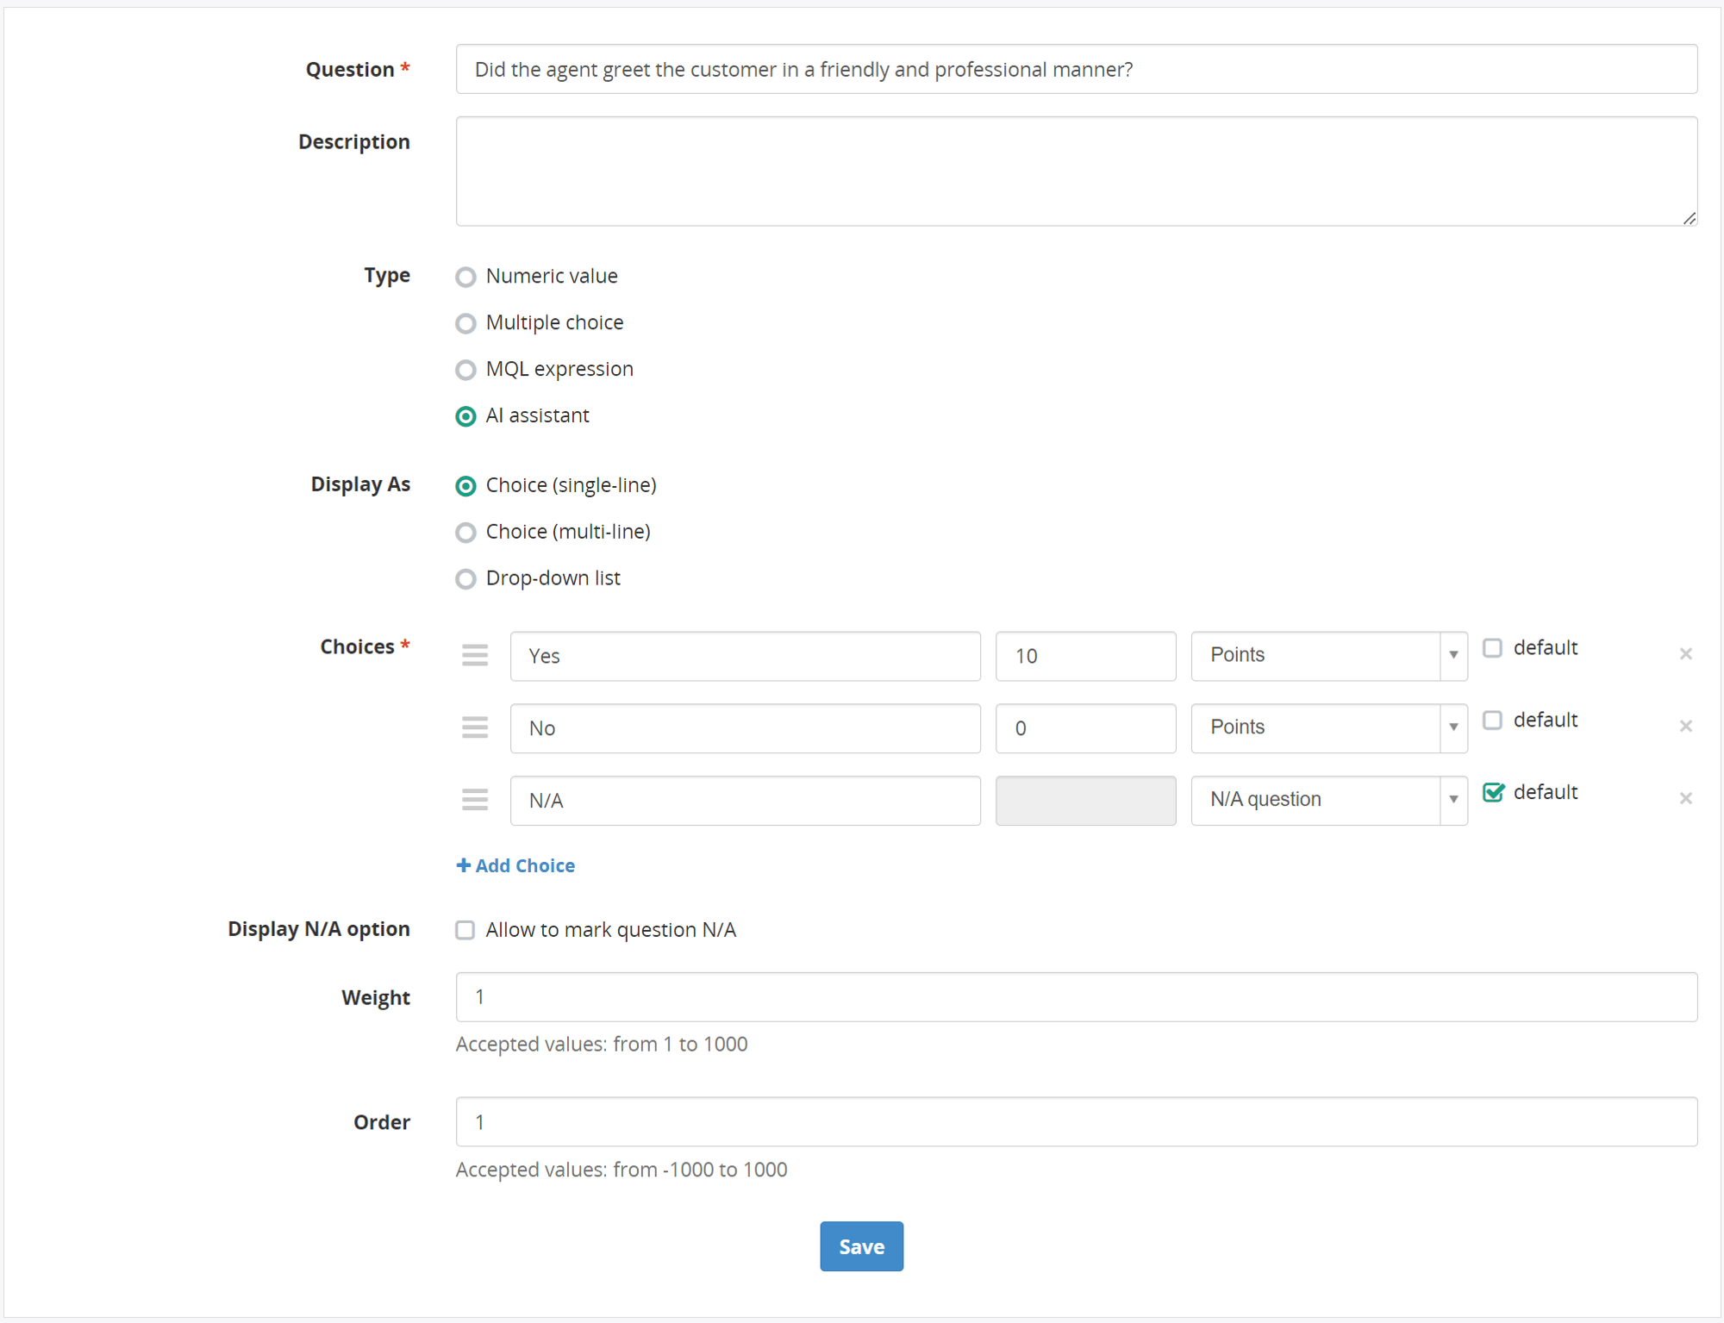Remove the No choice with its × icon
The image size is (1724, 1323).
pyautogui.click(x=1685, y=726)
